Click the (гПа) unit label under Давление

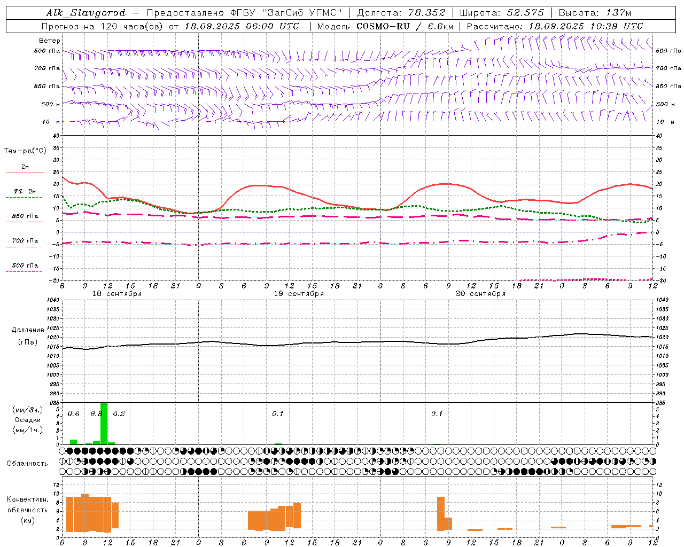tap(27, 342)
